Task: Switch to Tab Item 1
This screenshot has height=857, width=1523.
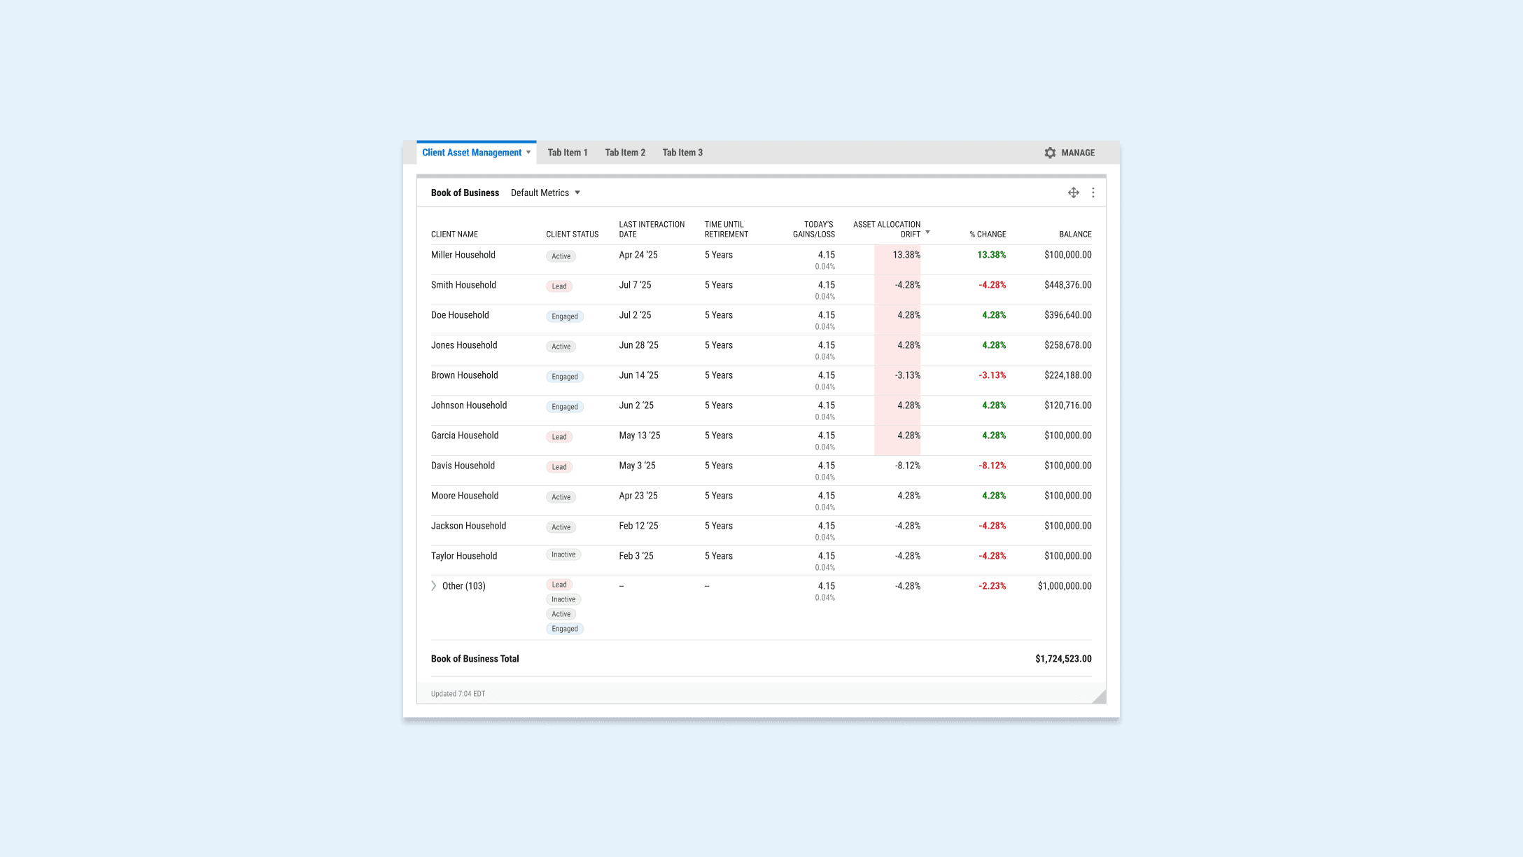Action: (568, 153)
